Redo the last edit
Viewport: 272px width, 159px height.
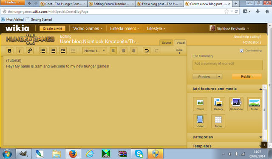(156, 51)
